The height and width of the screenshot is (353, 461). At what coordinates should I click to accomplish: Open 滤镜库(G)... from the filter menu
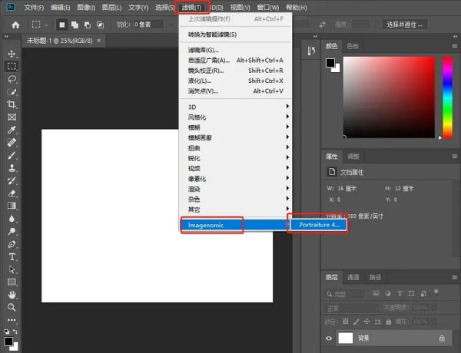pos(203,50)
